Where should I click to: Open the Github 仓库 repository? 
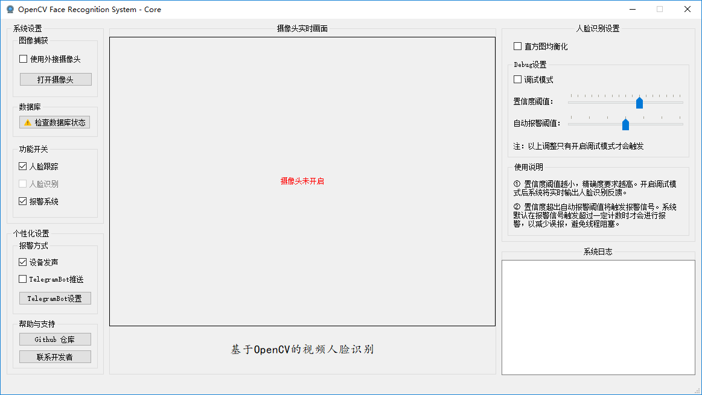(x=54, y=339)
